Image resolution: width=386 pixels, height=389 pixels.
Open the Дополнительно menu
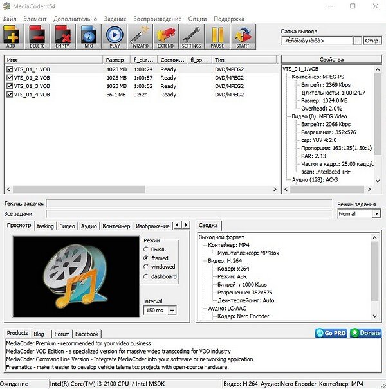click(75, 19)
